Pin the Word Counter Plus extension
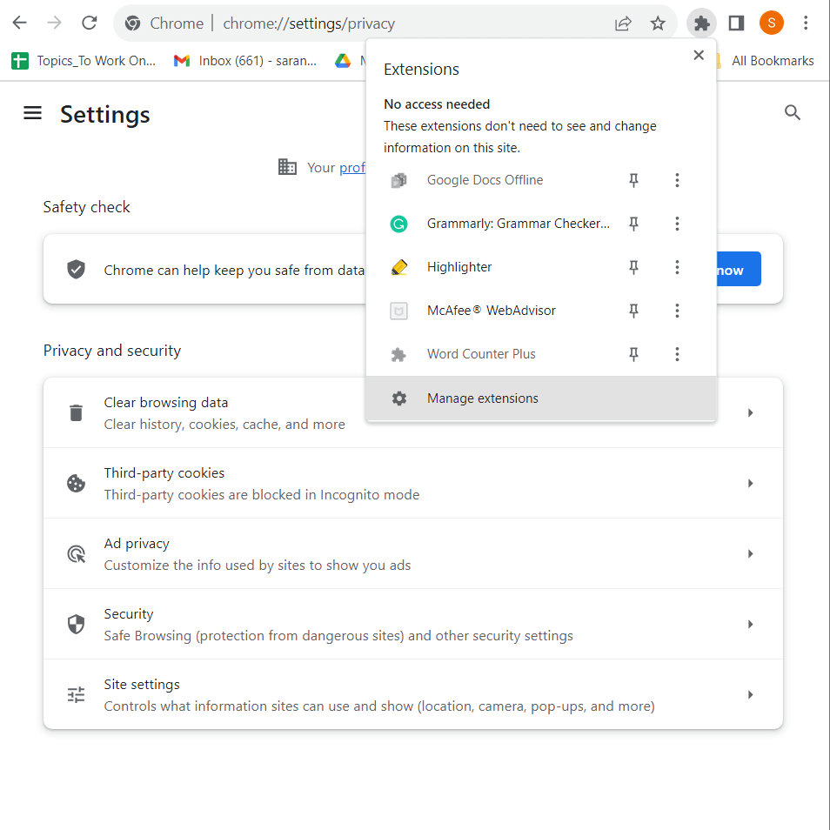830x830 pixels. (634, 354)
